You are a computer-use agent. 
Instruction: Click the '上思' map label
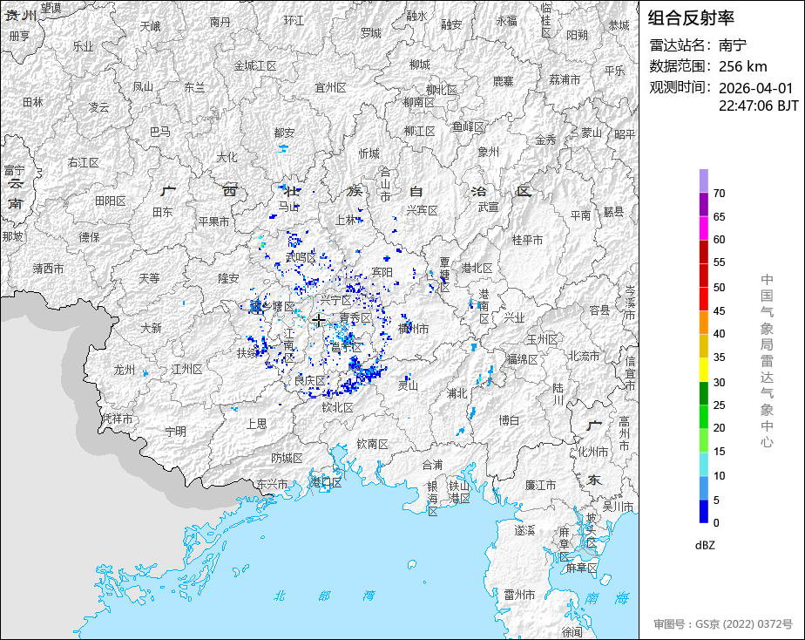click(256, 423)
